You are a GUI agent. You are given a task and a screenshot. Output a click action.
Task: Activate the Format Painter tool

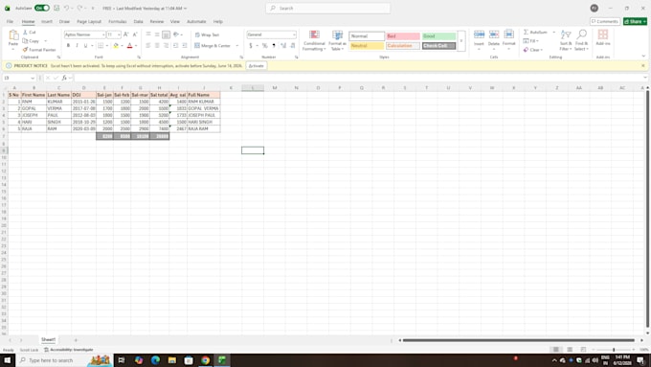click(39, 50)
